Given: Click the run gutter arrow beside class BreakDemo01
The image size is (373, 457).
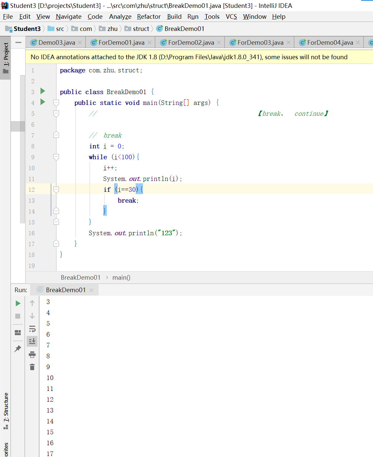Looking at the screenshot, I should click(x=43, y=91).
